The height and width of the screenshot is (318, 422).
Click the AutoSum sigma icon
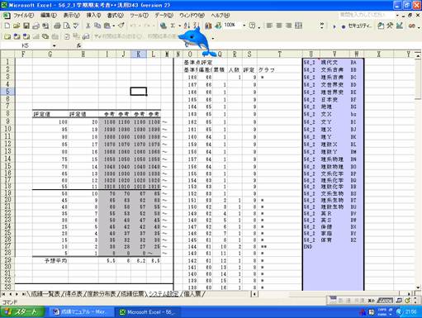pos(173,26)
